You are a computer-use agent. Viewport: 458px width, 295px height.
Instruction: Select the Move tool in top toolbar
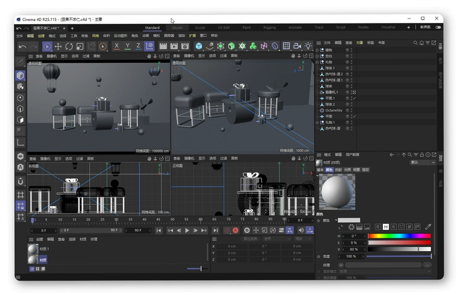[58, 46]
